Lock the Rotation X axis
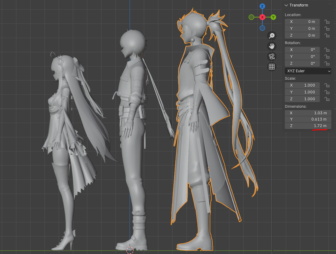336x254 pixels. point(327,50)
